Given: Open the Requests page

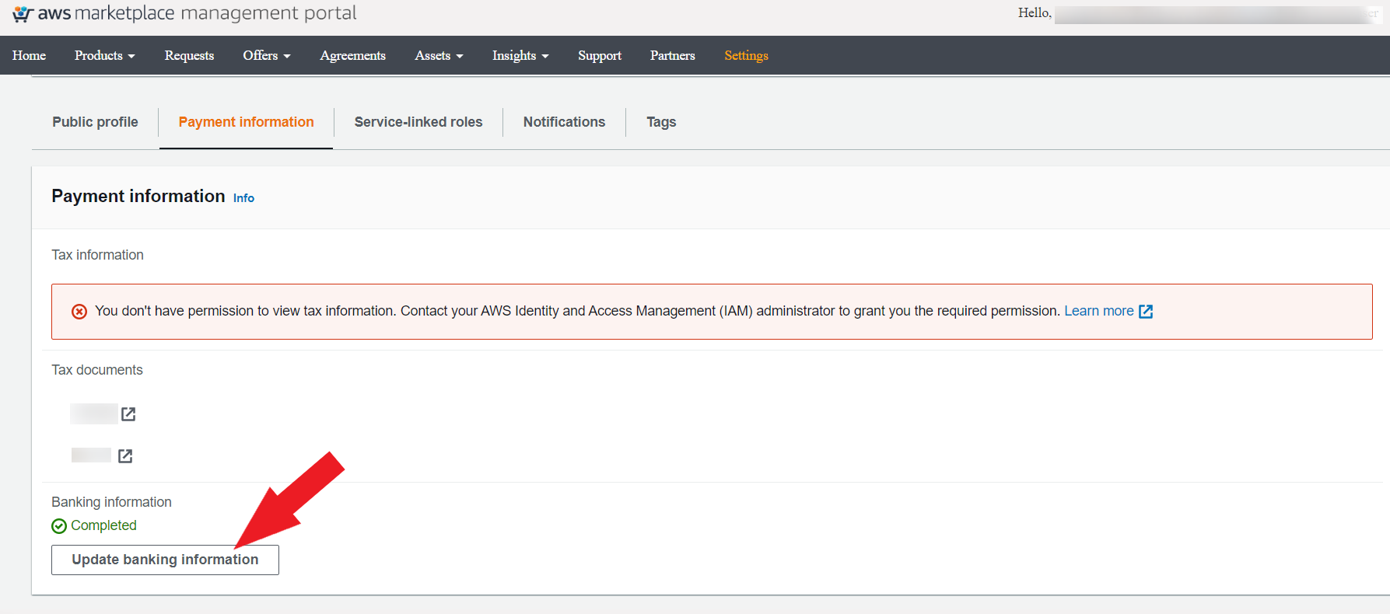Looking at the screenshot, I should pos(189,55).
